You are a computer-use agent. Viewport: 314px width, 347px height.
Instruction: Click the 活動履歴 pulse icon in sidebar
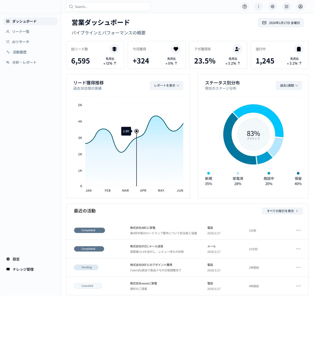[8, 52]
